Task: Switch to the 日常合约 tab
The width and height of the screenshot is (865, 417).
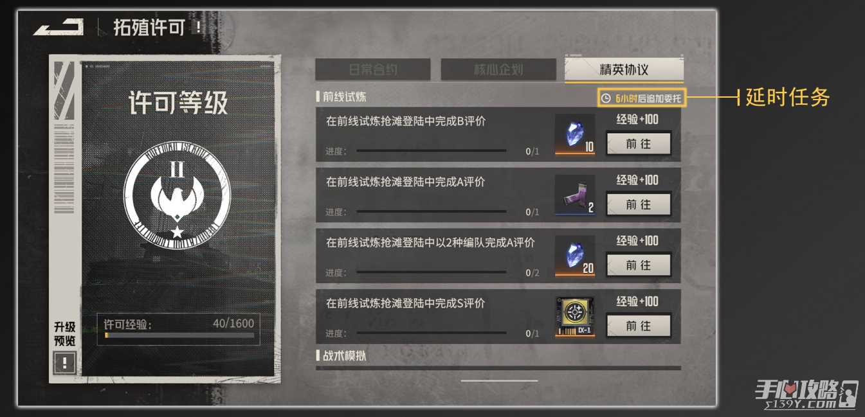Action: click(372, 69)
